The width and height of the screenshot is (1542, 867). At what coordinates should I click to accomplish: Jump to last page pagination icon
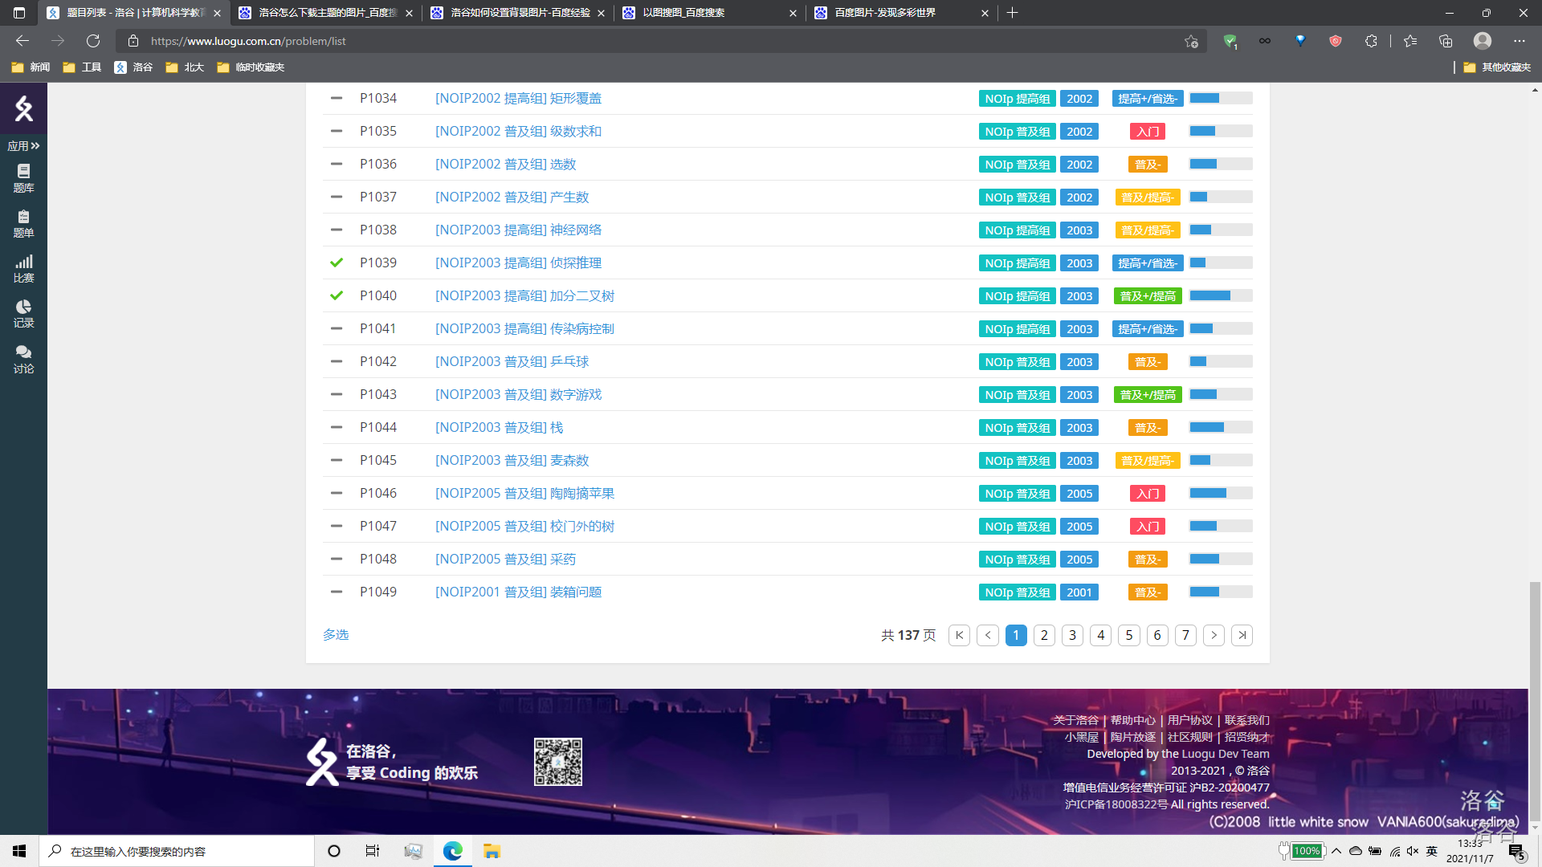click(1242, 635)
